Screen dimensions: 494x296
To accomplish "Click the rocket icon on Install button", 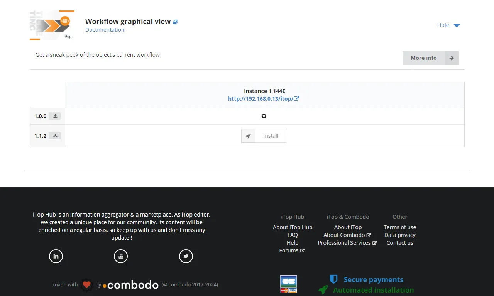I will point(249,136).
